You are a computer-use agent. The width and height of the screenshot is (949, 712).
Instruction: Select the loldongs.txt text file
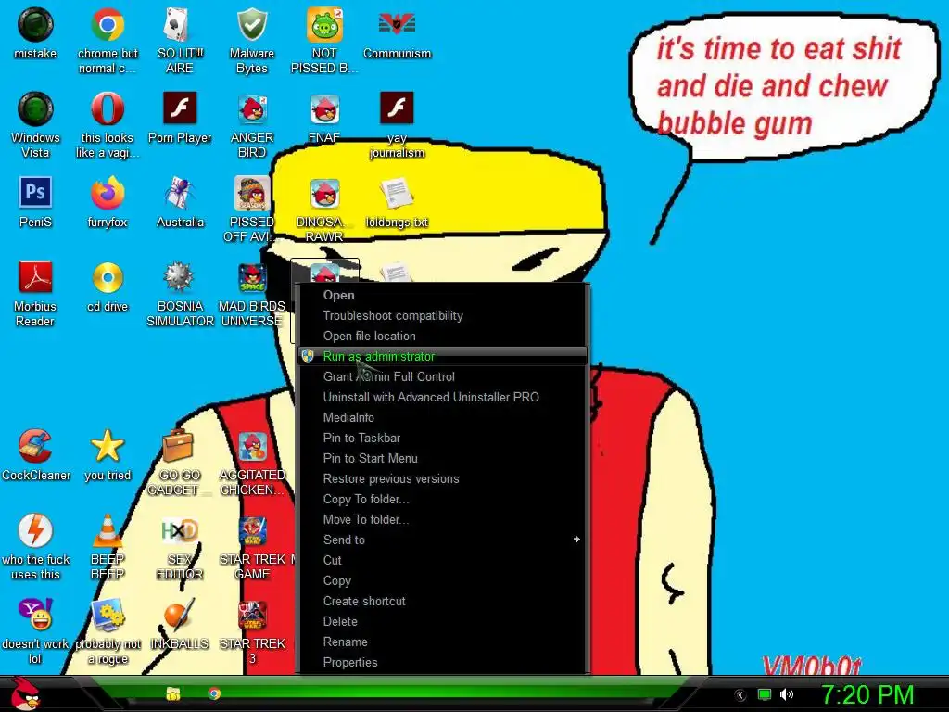pyautogui.click(x=397, y=194)
